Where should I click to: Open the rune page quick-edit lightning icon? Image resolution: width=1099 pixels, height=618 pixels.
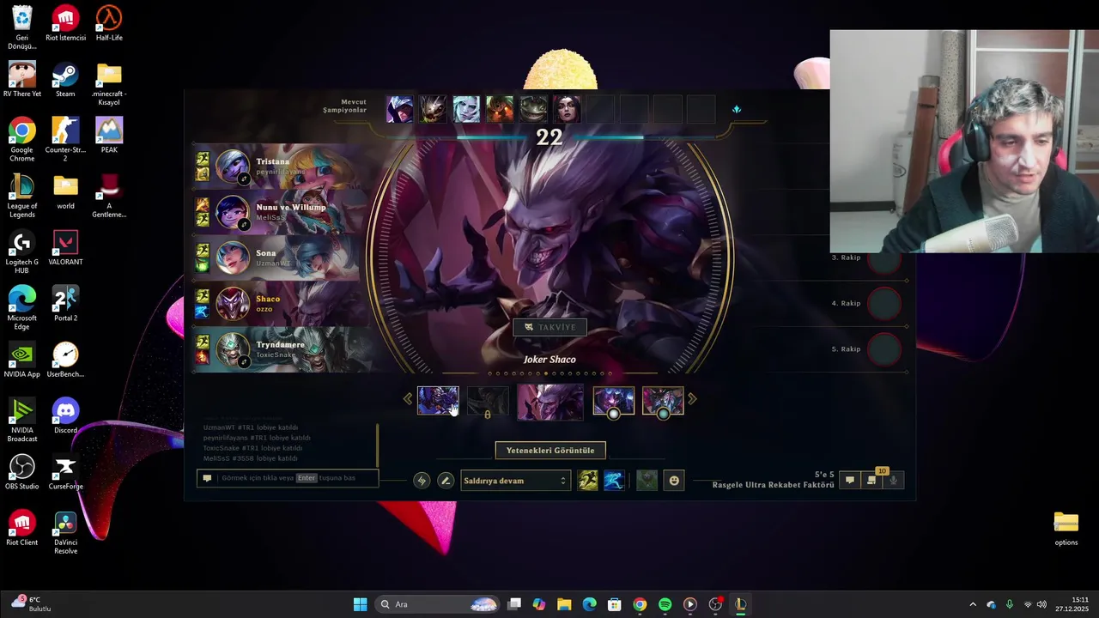pos(422,481)
